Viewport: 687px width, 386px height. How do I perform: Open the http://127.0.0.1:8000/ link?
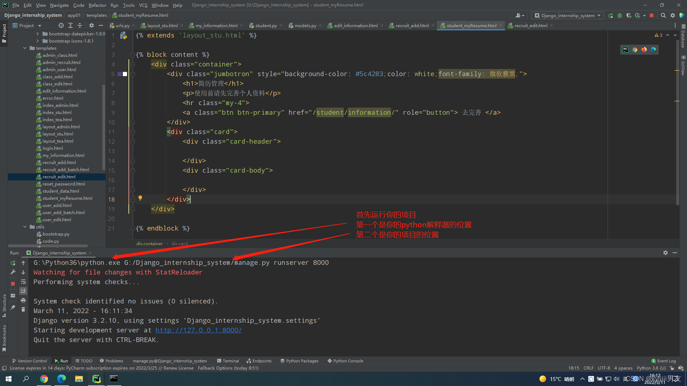[x=199, y=330]
